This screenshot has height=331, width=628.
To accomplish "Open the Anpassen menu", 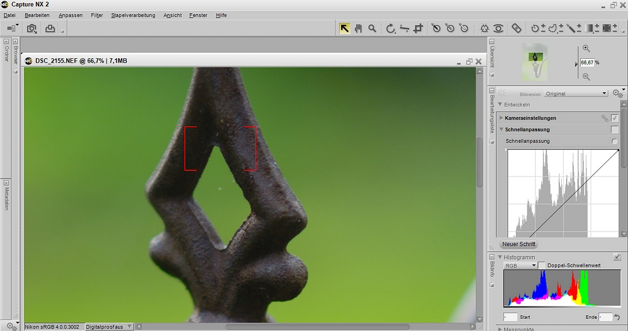I will coord(71,15).
